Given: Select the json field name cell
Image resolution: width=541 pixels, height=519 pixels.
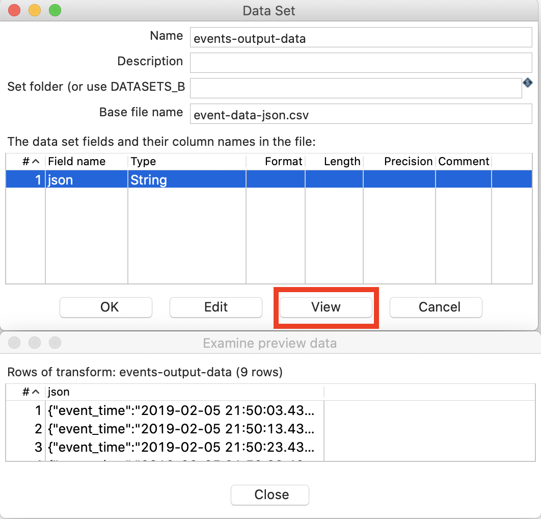Looking at the screenshot, I should click(x=86, y=179).
